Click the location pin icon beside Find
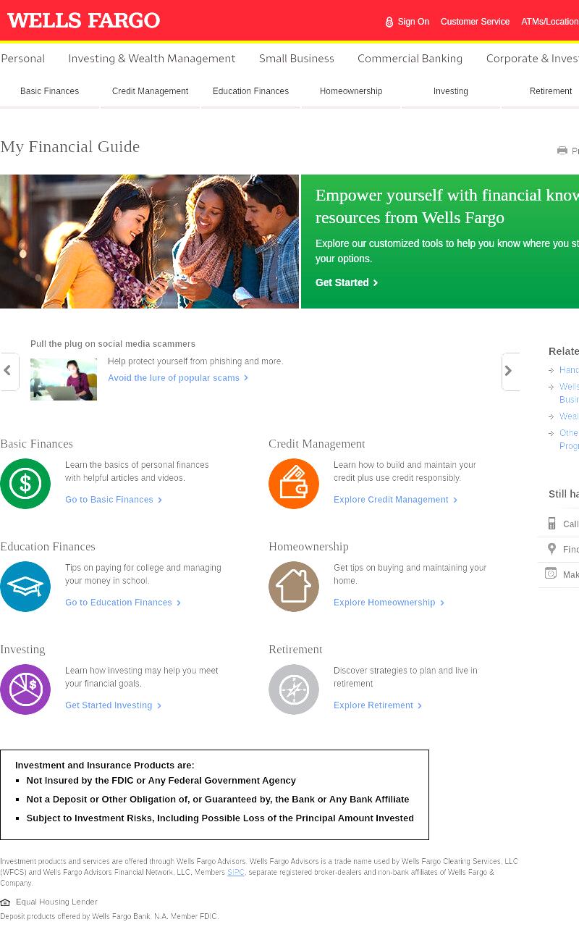 point(551,549)
